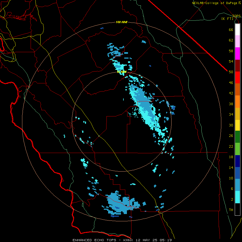Click the "22" legend label

(x=231, y=147)
